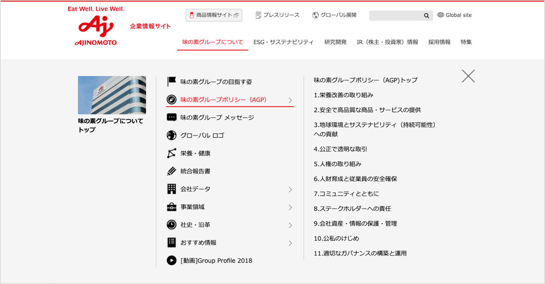Viewport: 545px width, 284px height.
Task: Select 味の素グループの目指す姿 menu entry
Action: [x=216, y=82]
